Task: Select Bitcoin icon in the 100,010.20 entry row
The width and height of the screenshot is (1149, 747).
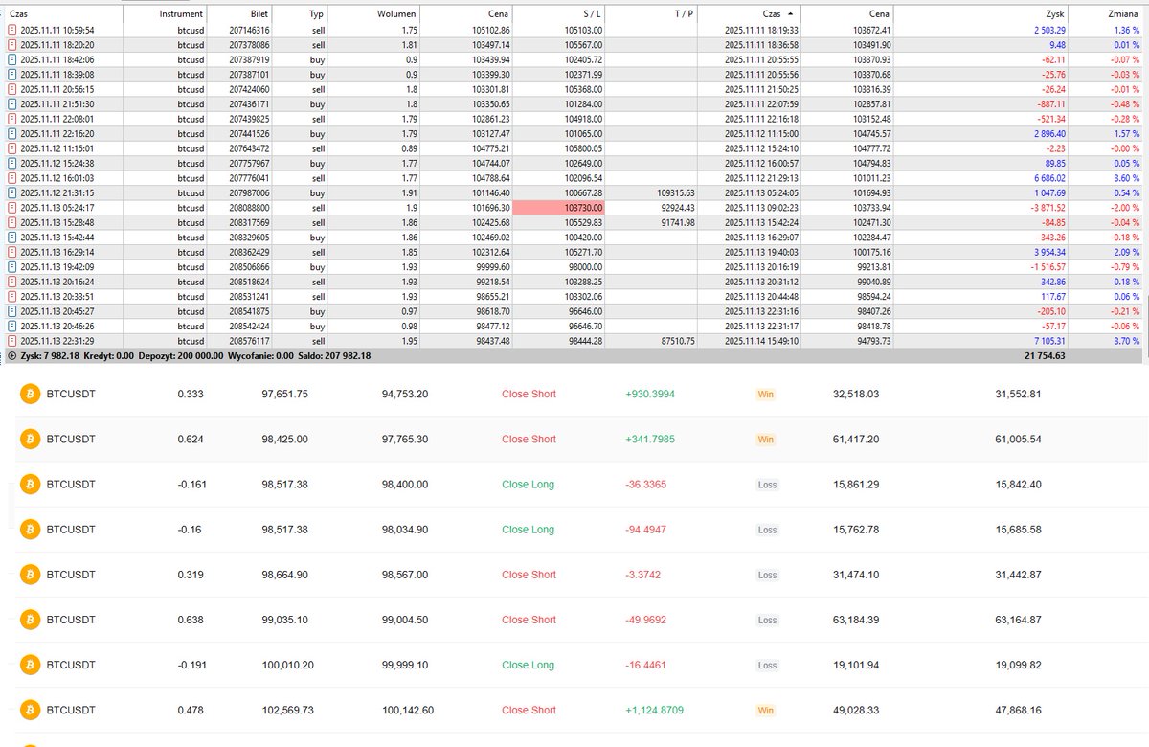Action: (29, 665)
